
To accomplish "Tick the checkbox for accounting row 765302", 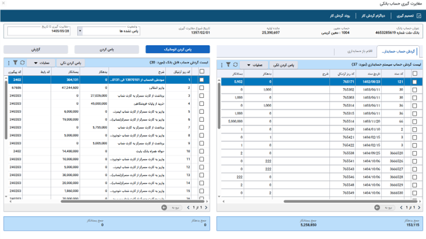I will [414, 89].
